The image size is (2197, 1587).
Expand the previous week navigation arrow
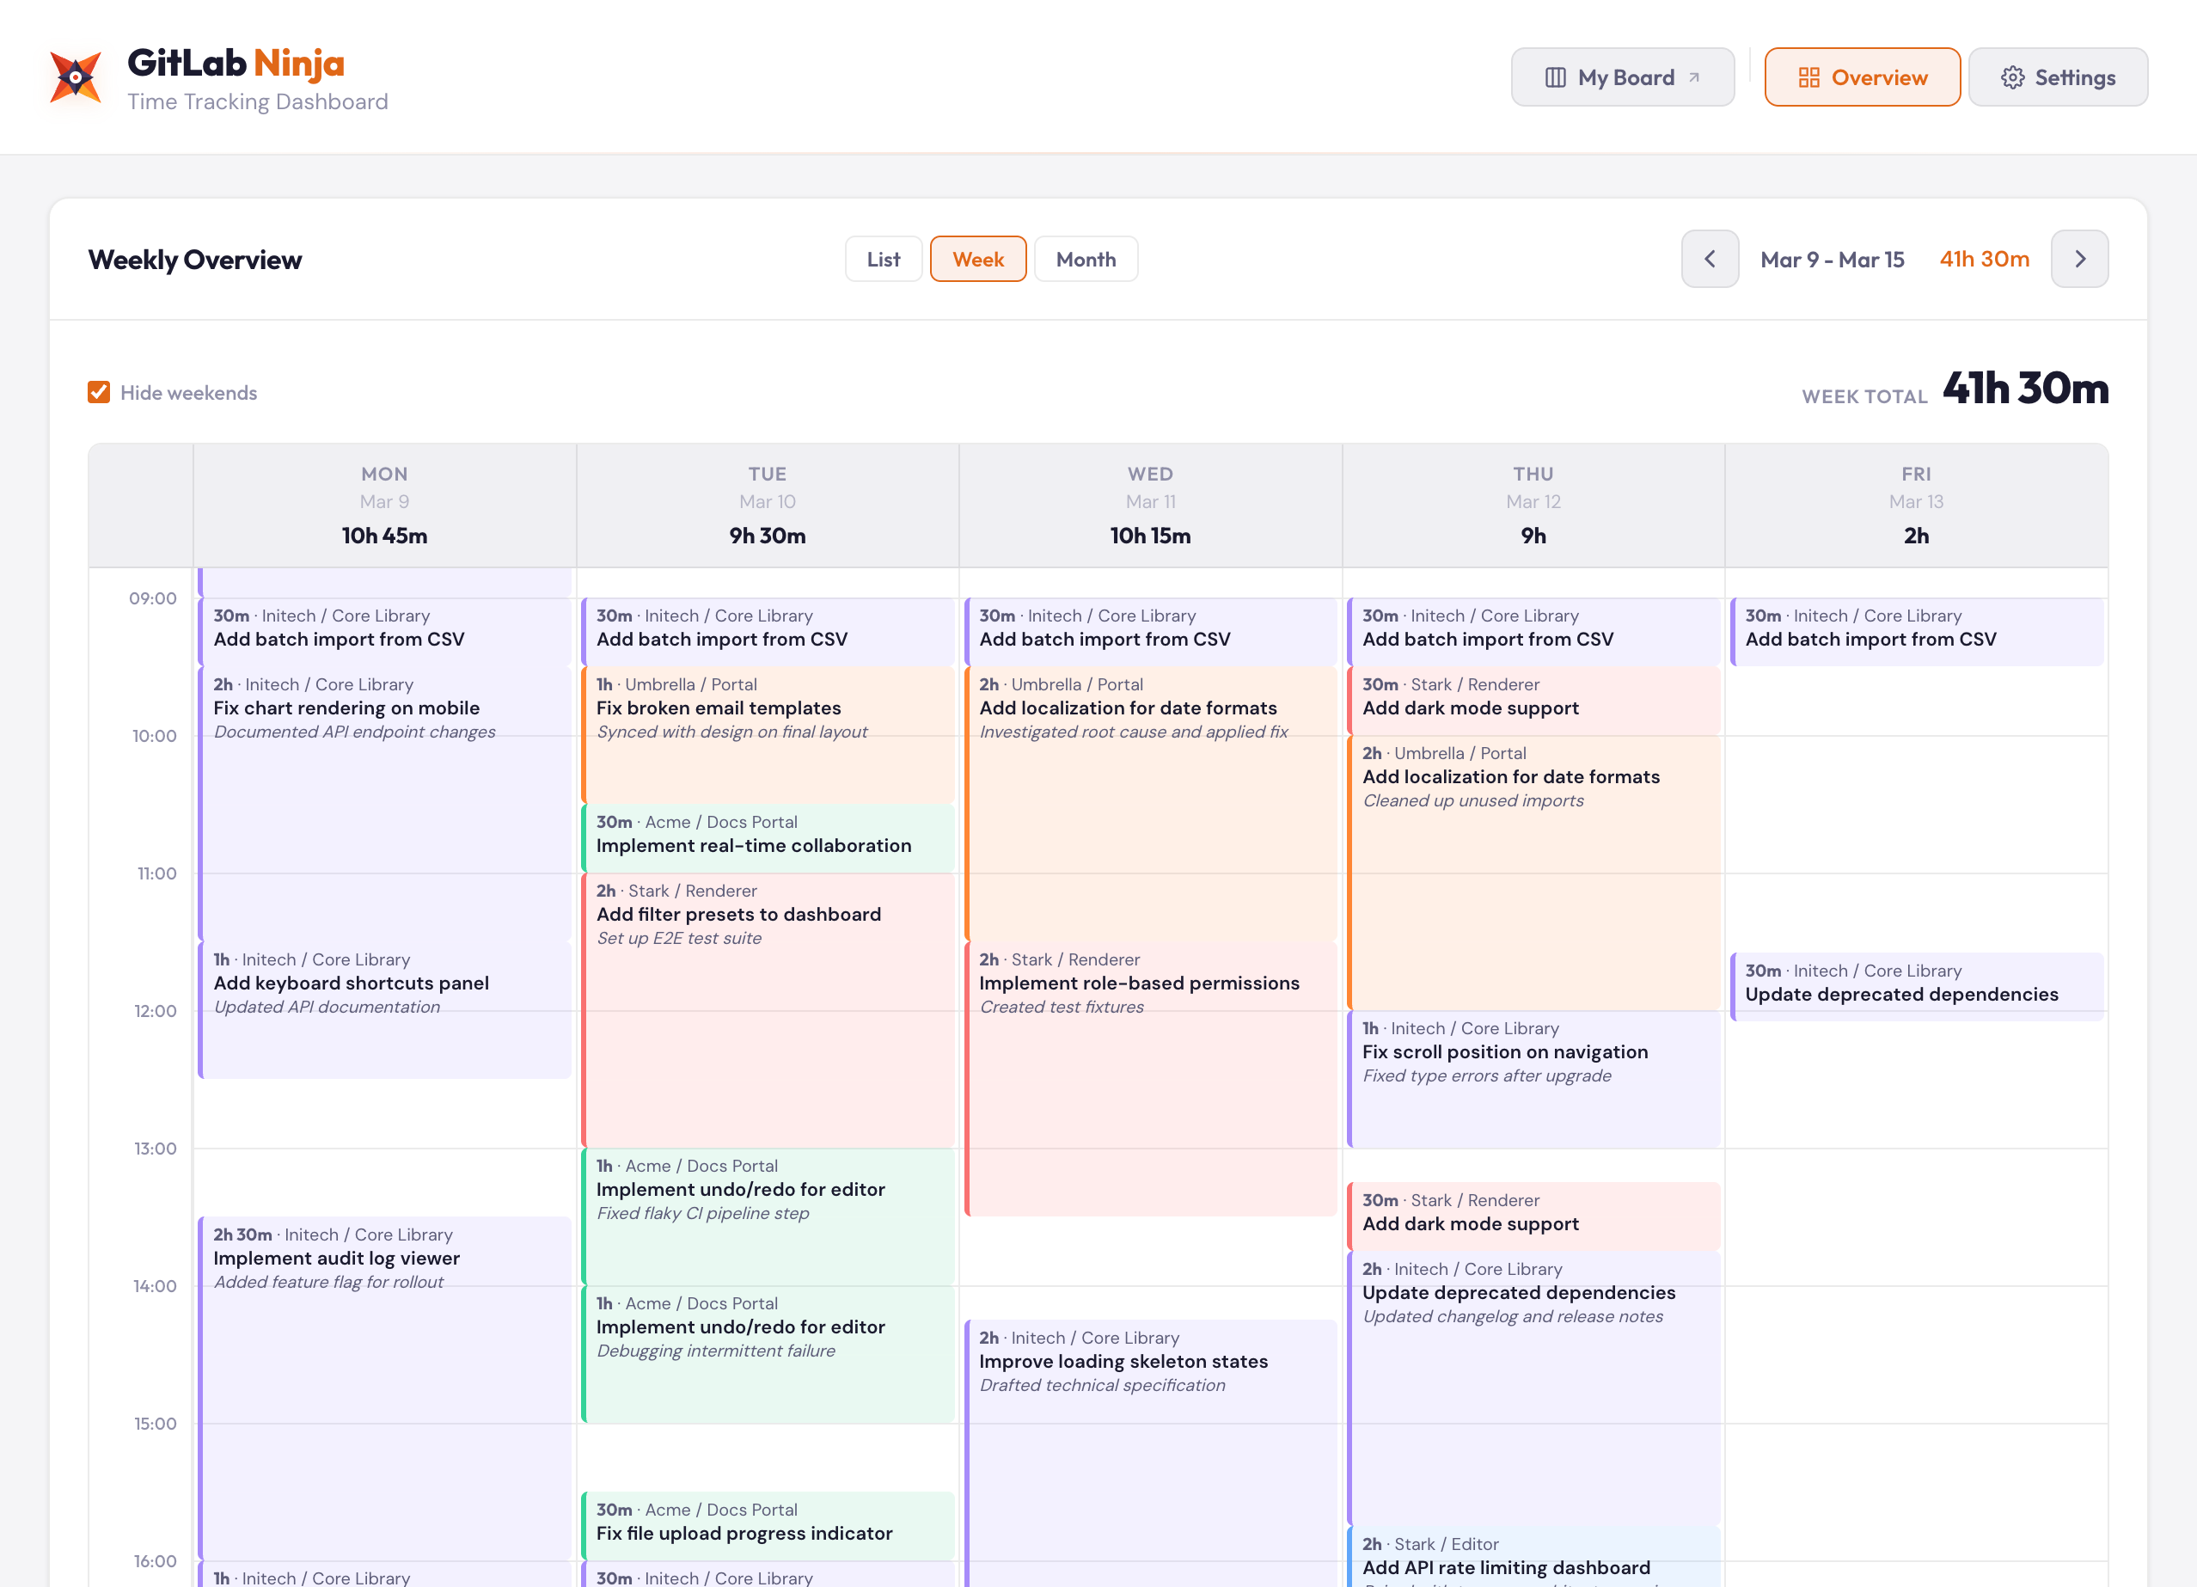[x=1710, y=259]
